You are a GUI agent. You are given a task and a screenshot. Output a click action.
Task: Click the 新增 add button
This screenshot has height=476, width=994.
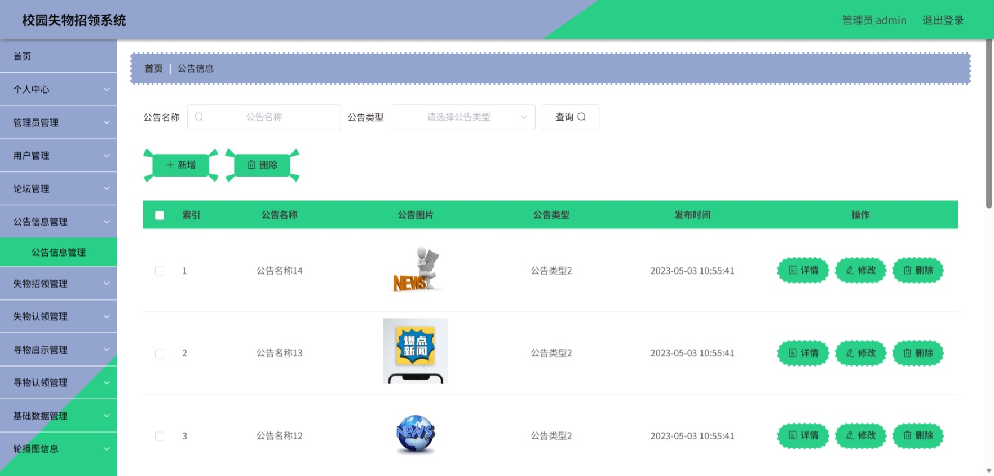tap(181, 165)
